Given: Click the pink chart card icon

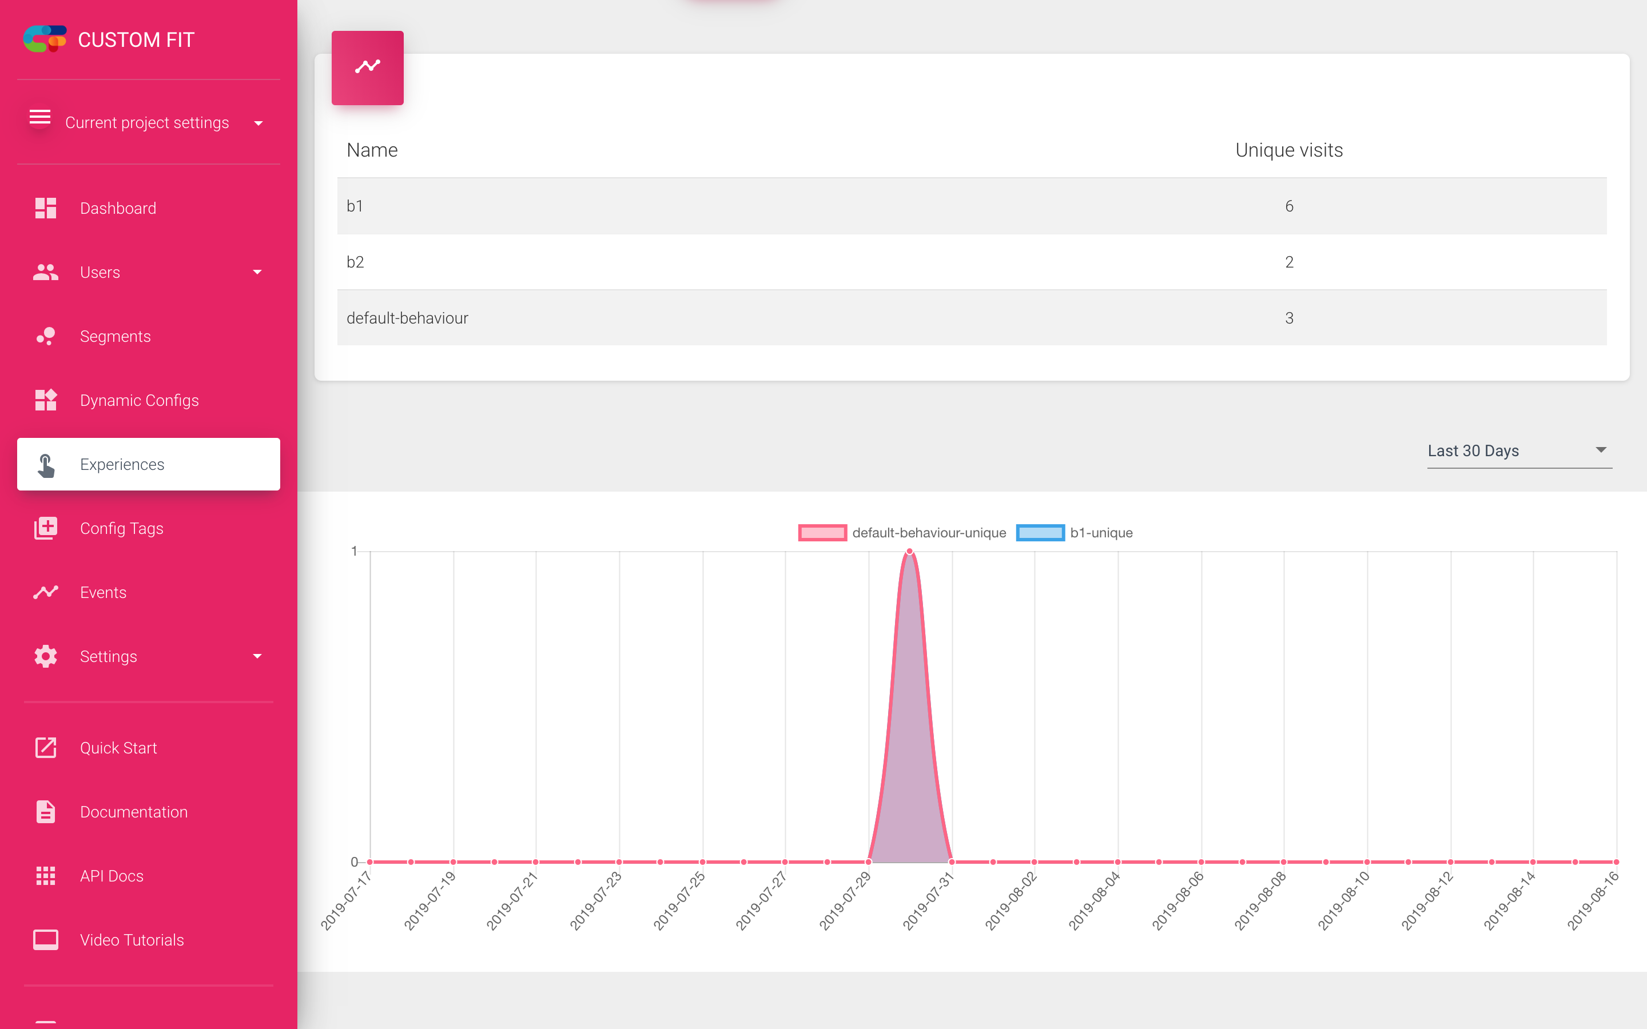Looking at the screenshot, I should [x=368, y=67].
